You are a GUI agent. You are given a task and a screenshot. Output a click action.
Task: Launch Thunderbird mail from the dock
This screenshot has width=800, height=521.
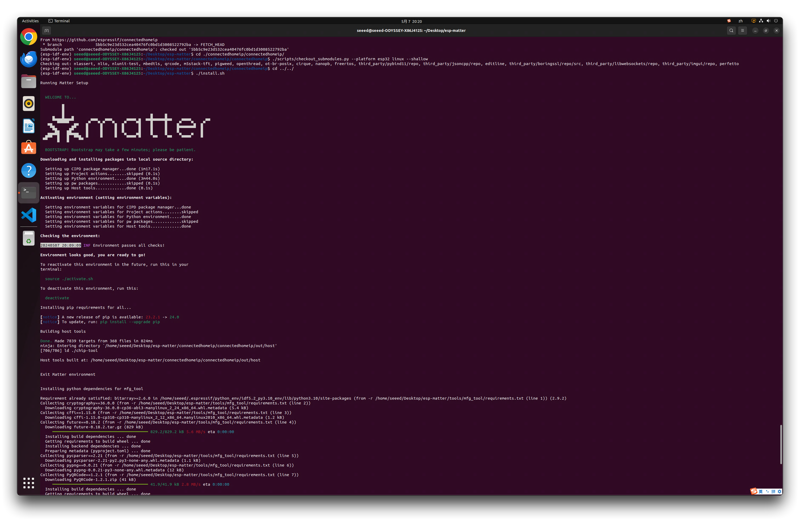point(29,59)
